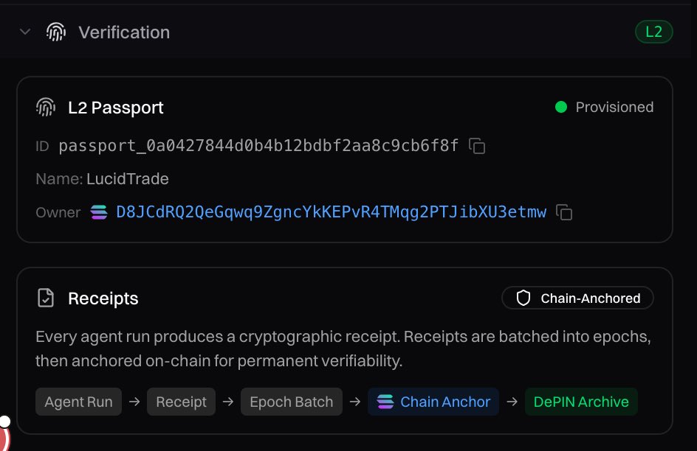Viewport: 697px width, 451px height.
Task: Collapse the Verification section chevron
Action: pyautogui.click(x=25, y=32)
